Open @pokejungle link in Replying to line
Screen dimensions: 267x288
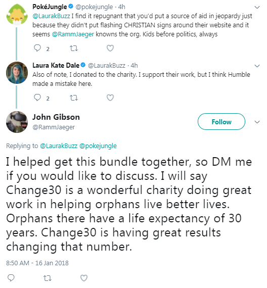coord(98,146)
